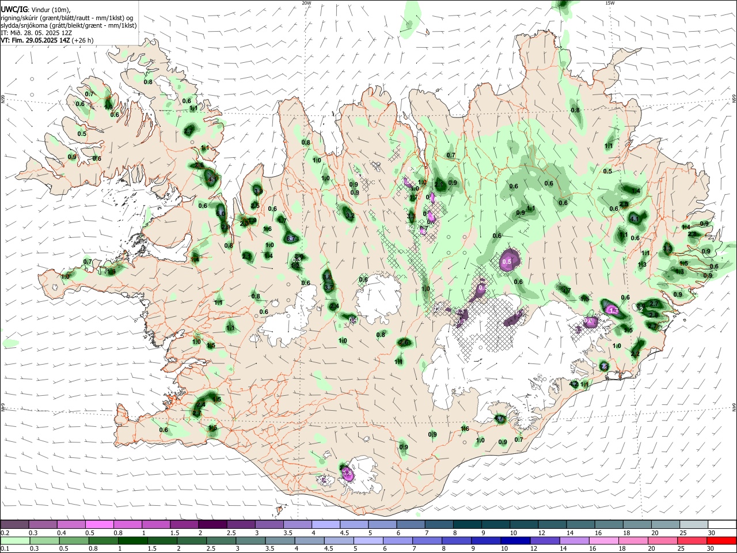Click light pink swatch labeled 16 in lower legend

pyautogui.click(x=603, y=540)
